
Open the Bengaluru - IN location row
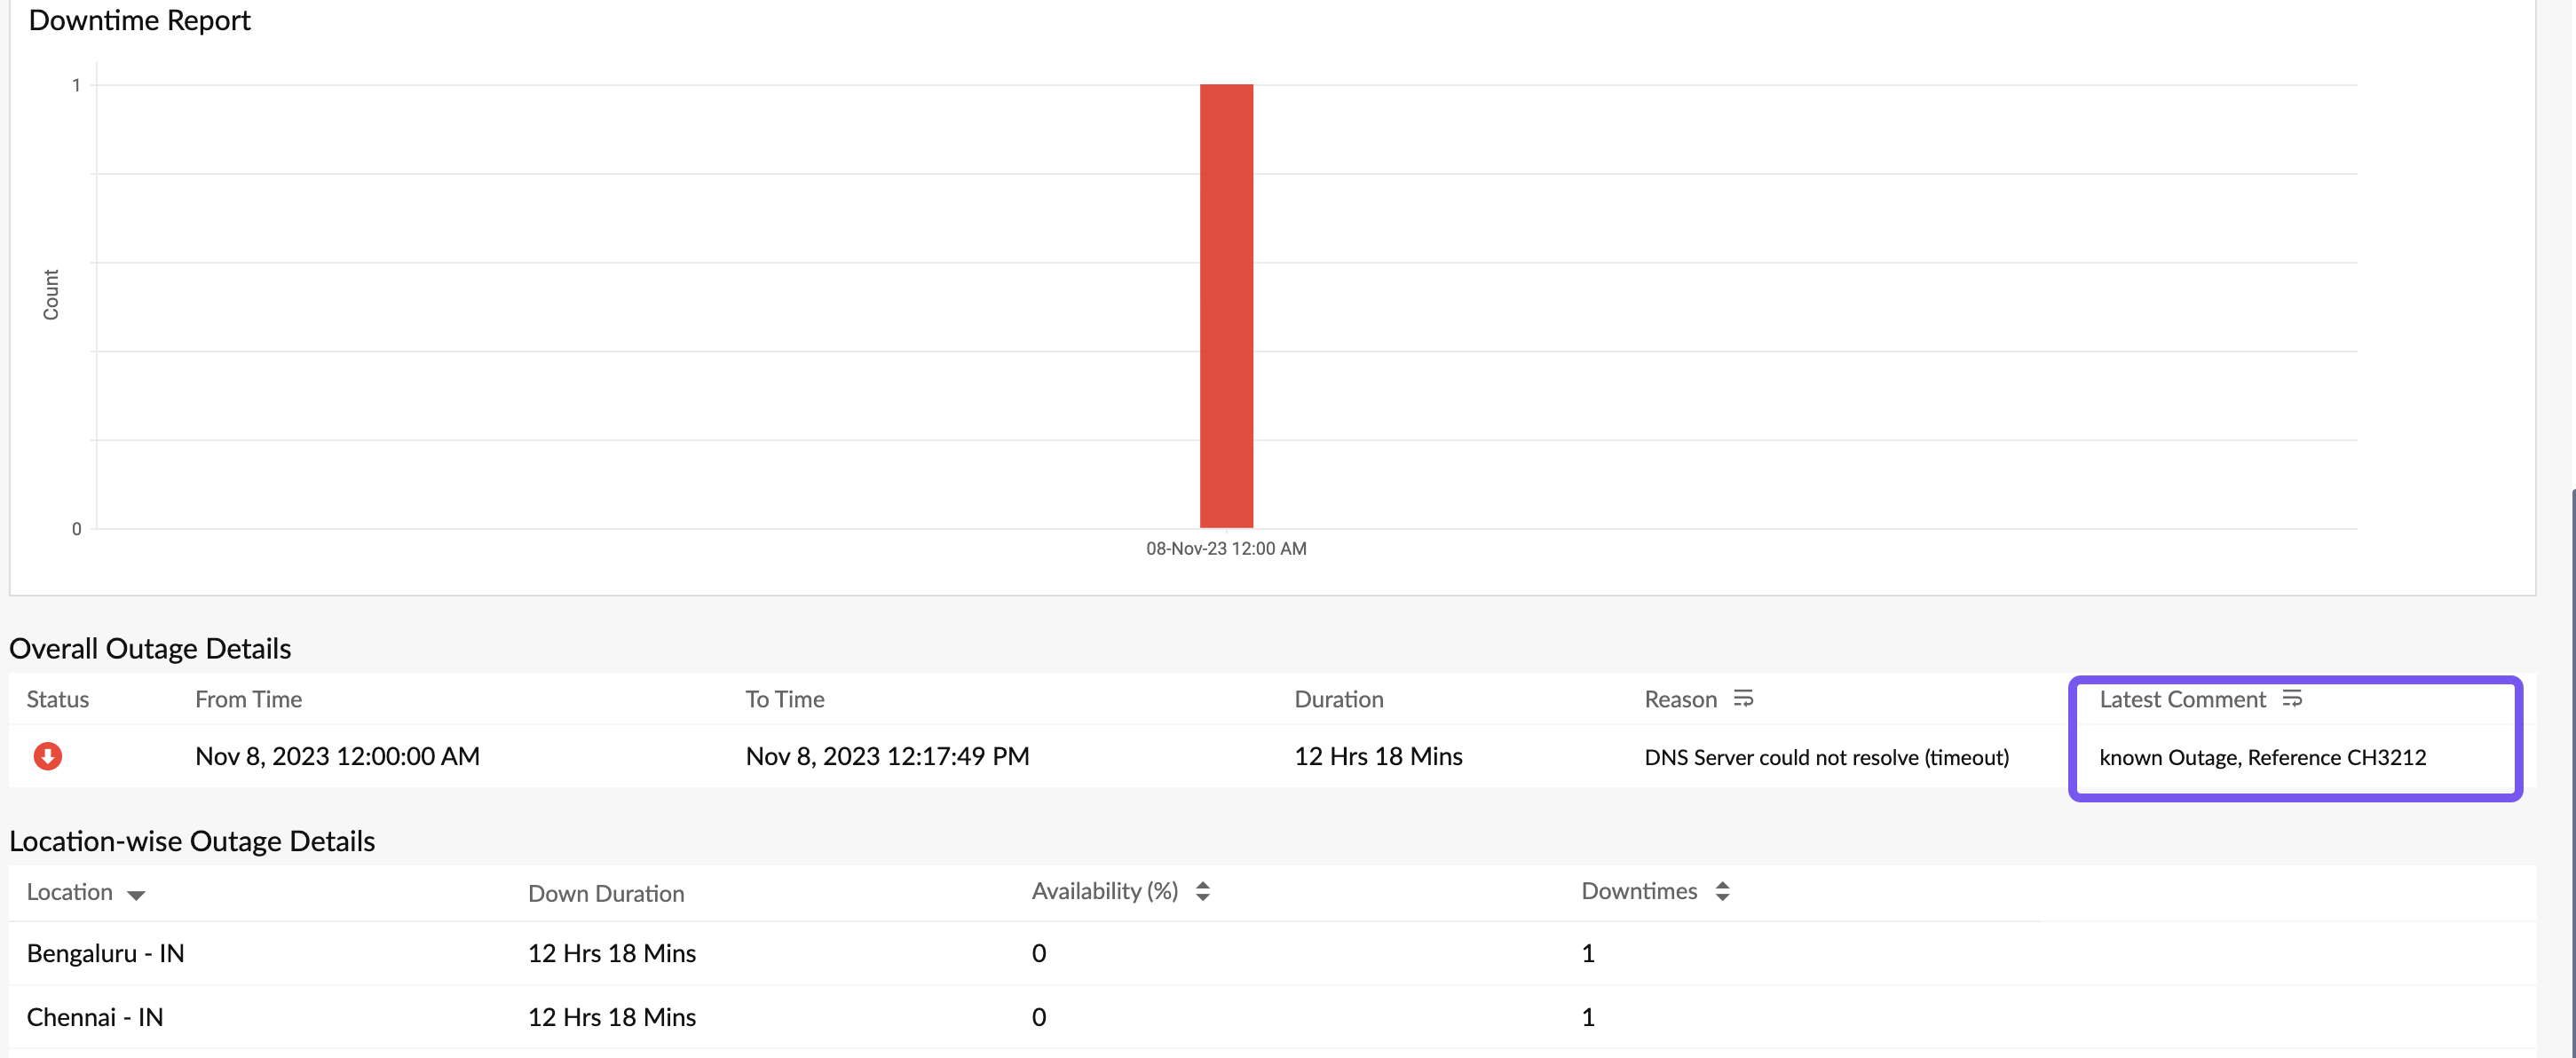tap(105, 953)
